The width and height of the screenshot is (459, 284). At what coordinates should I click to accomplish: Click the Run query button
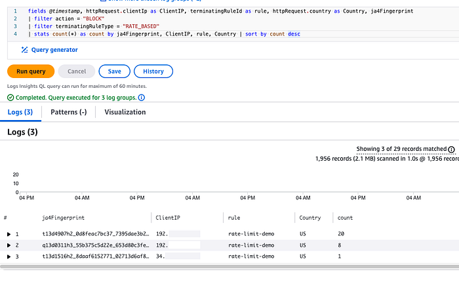(31, 71)
